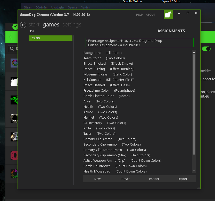Image resolution: width=215 pixels, height=201 pixels.
Task: Click the scrollbar down arrow in assignments list
Action: (x=194, y=170)
